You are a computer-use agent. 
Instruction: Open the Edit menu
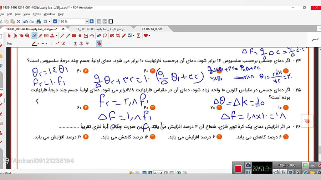[9, 14]
